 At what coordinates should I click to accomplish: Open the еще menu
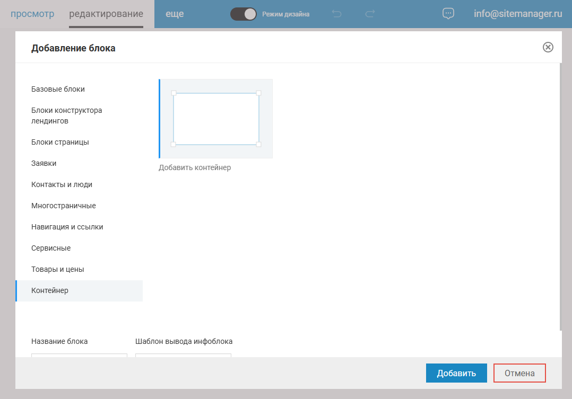[x=175, y=14]
